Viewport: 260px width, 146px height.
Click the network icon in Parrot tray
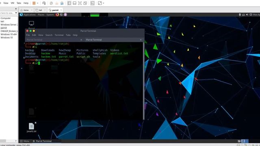243,15
